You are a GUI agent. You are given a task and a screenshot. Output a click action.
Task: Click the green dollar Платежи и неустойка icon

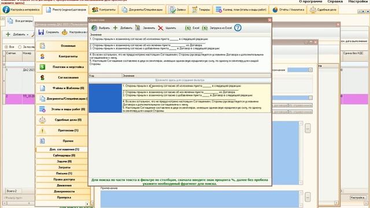(42, 67)
